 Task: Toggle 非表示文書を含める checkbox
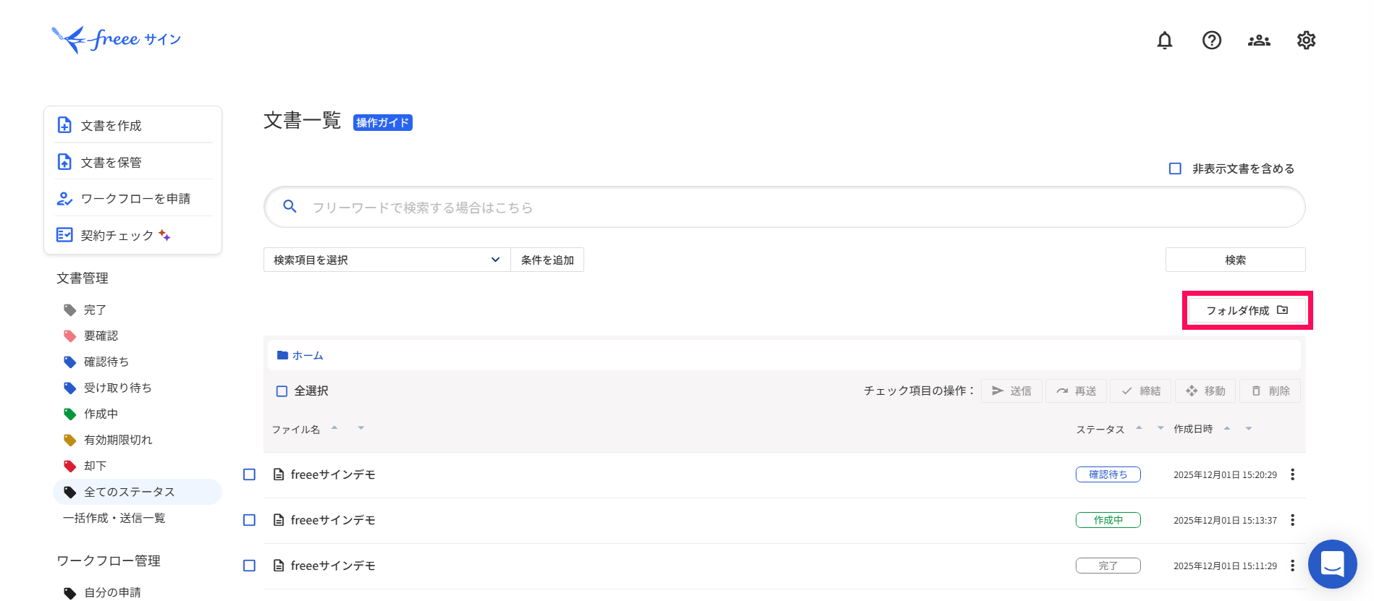1175,169
